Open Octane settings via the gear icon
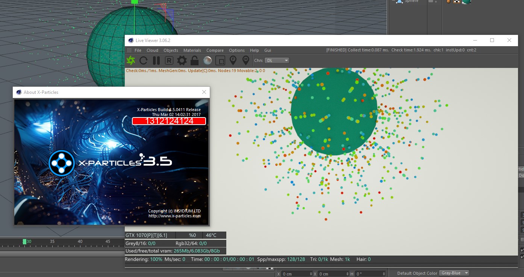 point(182,60)
